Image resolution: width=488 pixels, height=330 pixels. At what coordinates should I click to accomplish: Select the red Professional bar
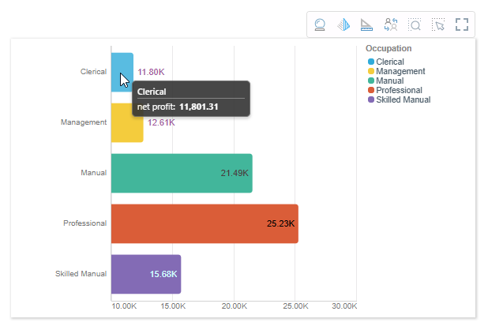click(x=205, y=223)
